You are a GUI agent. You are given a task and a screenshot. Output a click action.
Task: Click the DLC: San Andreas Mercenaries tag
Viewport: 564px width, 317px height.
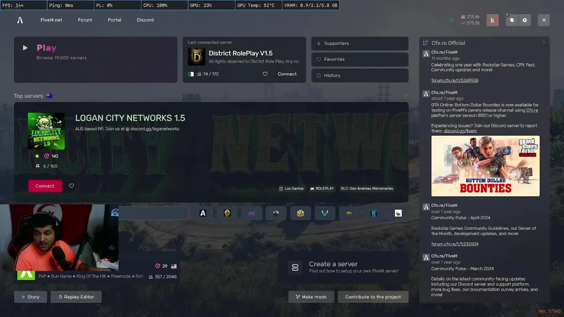pyautogui.click(x=367, y=188)
